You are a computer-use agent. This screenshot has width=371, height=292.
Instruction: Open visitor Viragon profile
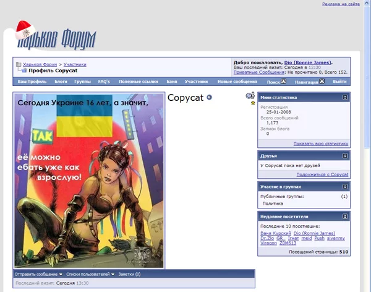click(x=268, y=243)
